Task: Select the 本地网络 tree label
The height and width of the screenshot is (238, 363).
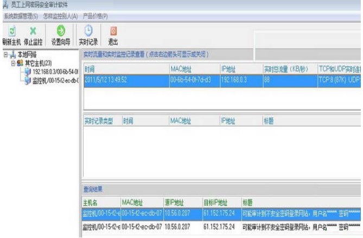Action: (27, 55)
